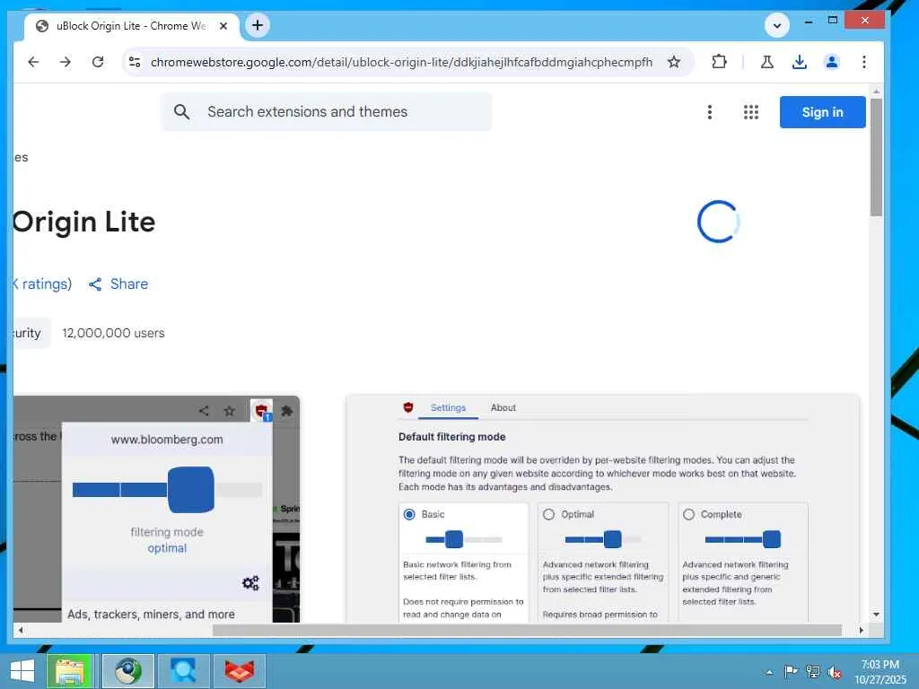Close the uBlock Origin Lite tab
This screenshot has height=689, width=919.
223,26
